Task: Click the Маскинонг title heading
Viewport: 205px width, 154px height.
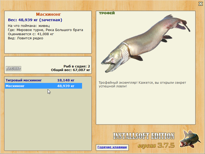Action: (x=49, y=14)
